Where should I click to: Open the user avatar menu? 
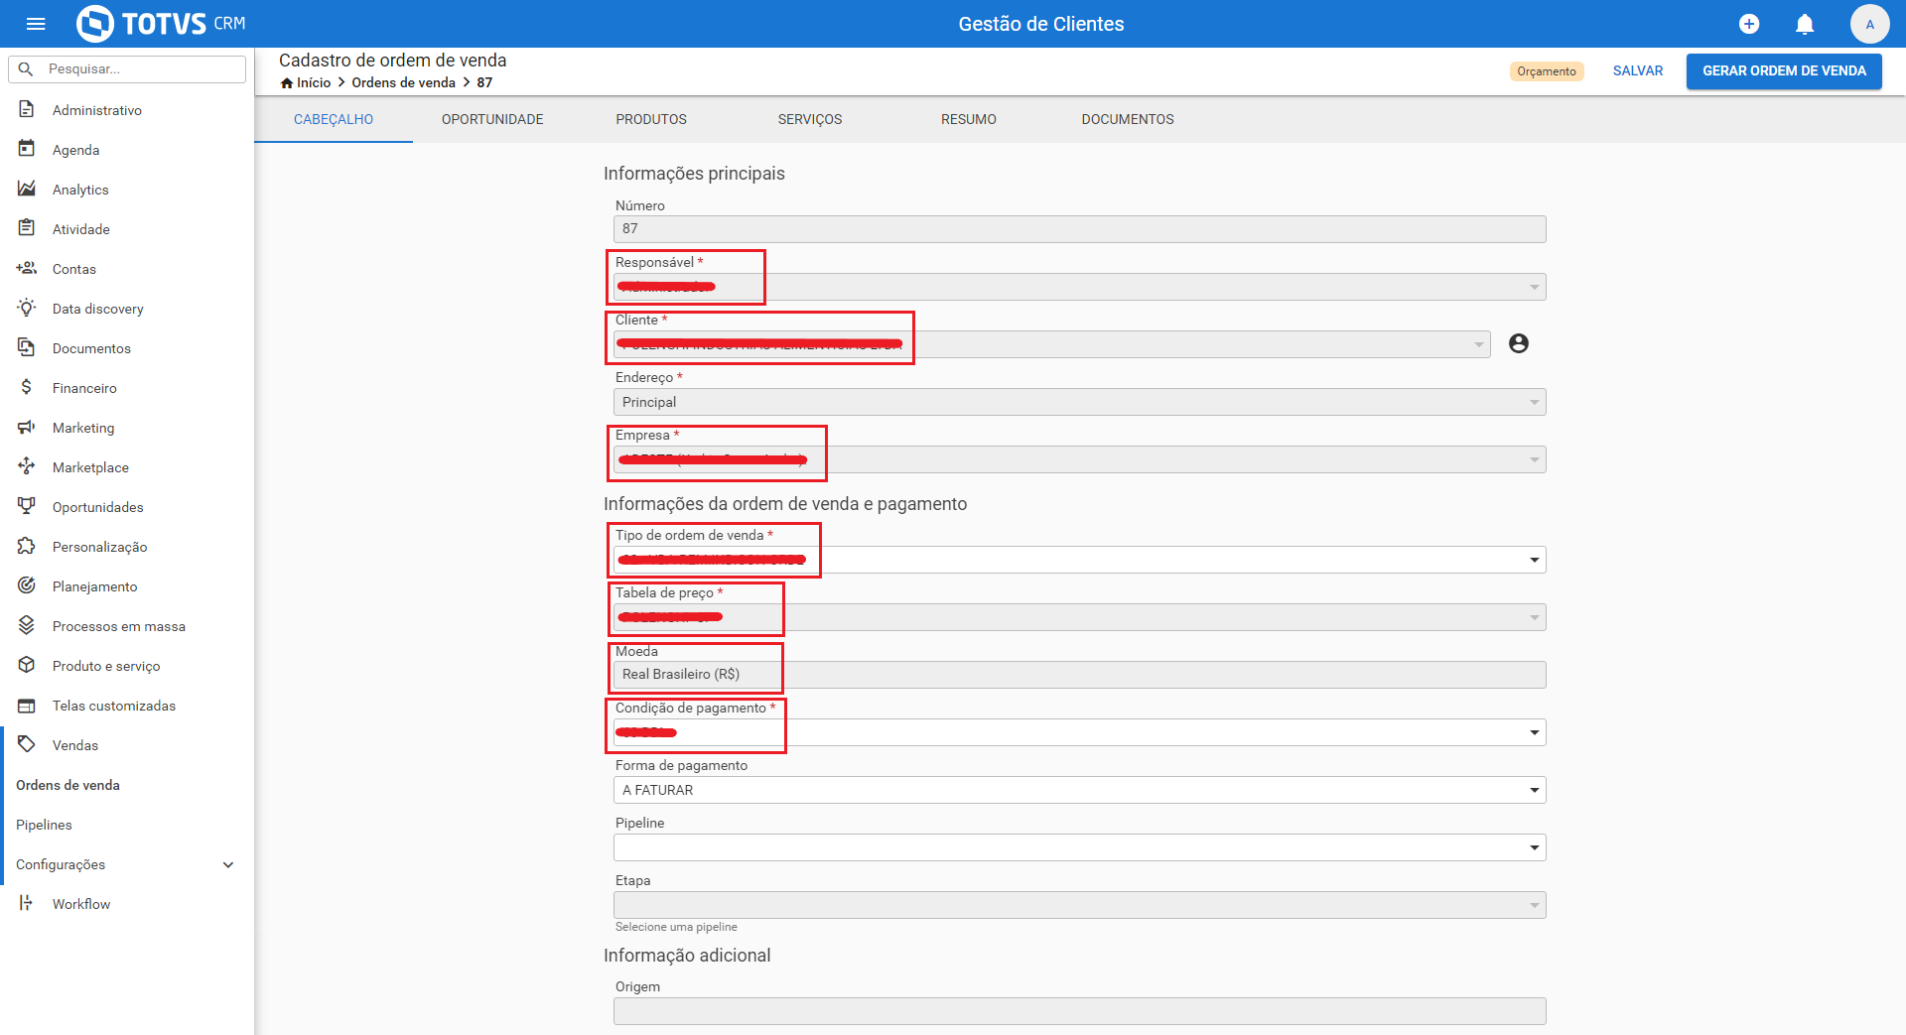pos(1869,24)
